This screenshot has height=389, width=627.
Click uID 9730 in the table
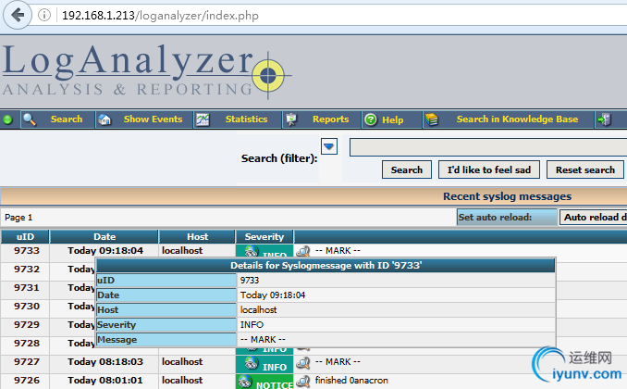pyautogui.click(x=27, y=306)
